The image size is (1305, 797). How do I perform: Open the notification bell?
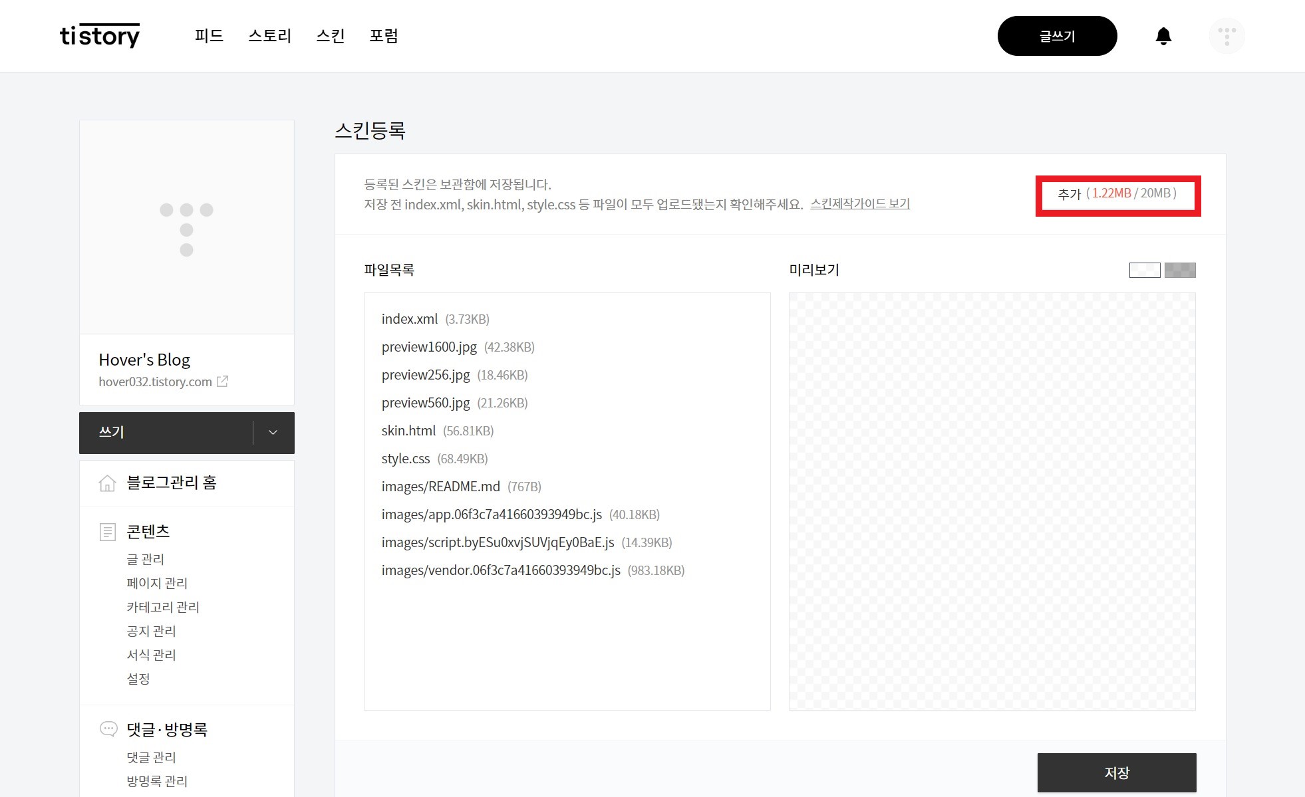tap(1163, 36)
